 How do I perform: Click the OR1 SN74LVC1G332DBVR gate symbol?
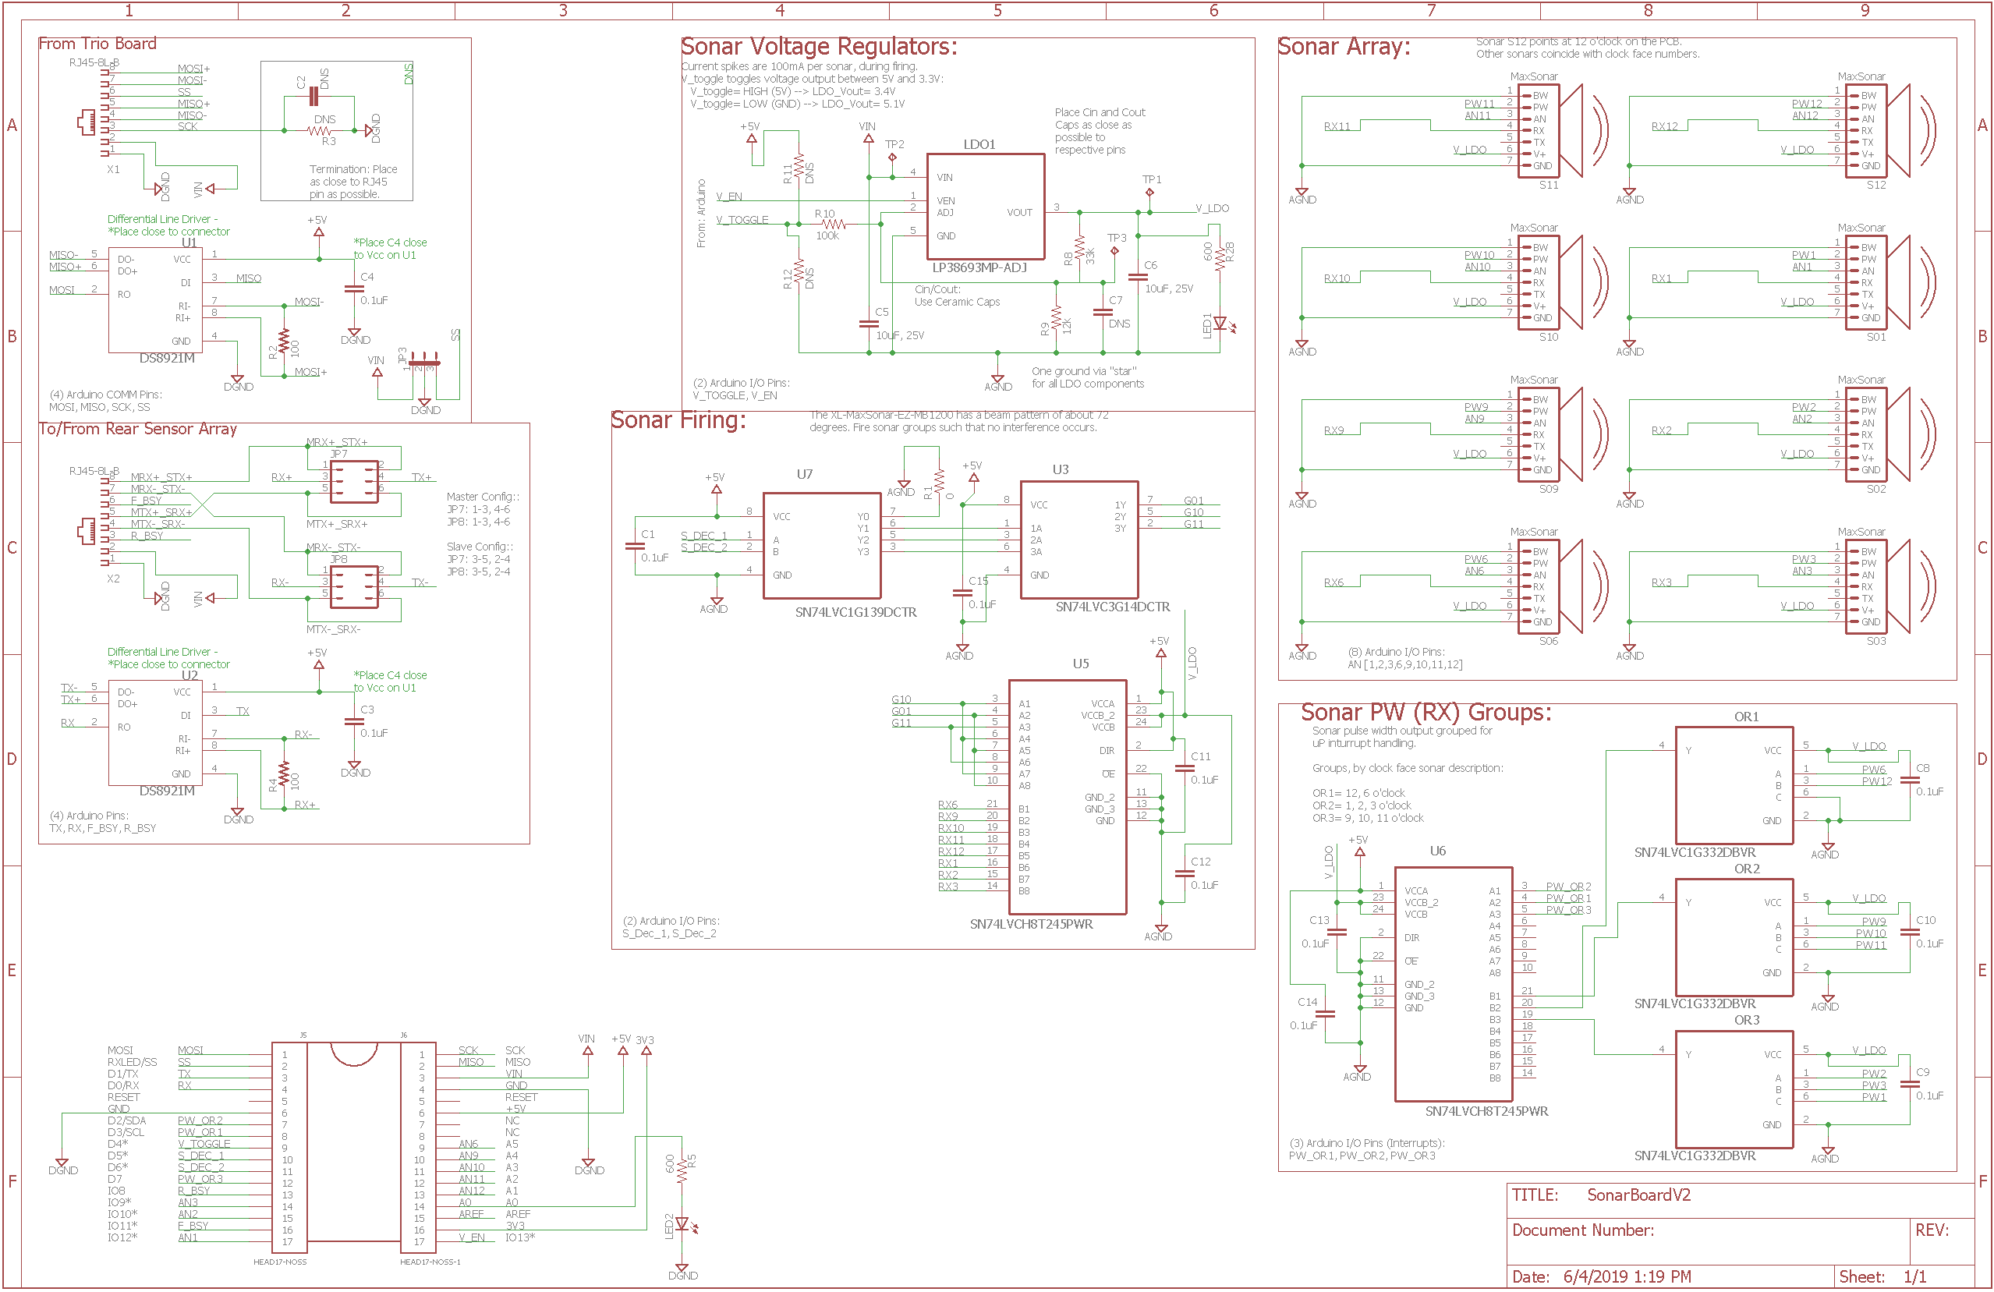pyautogui.click(x=1734, y=785)
